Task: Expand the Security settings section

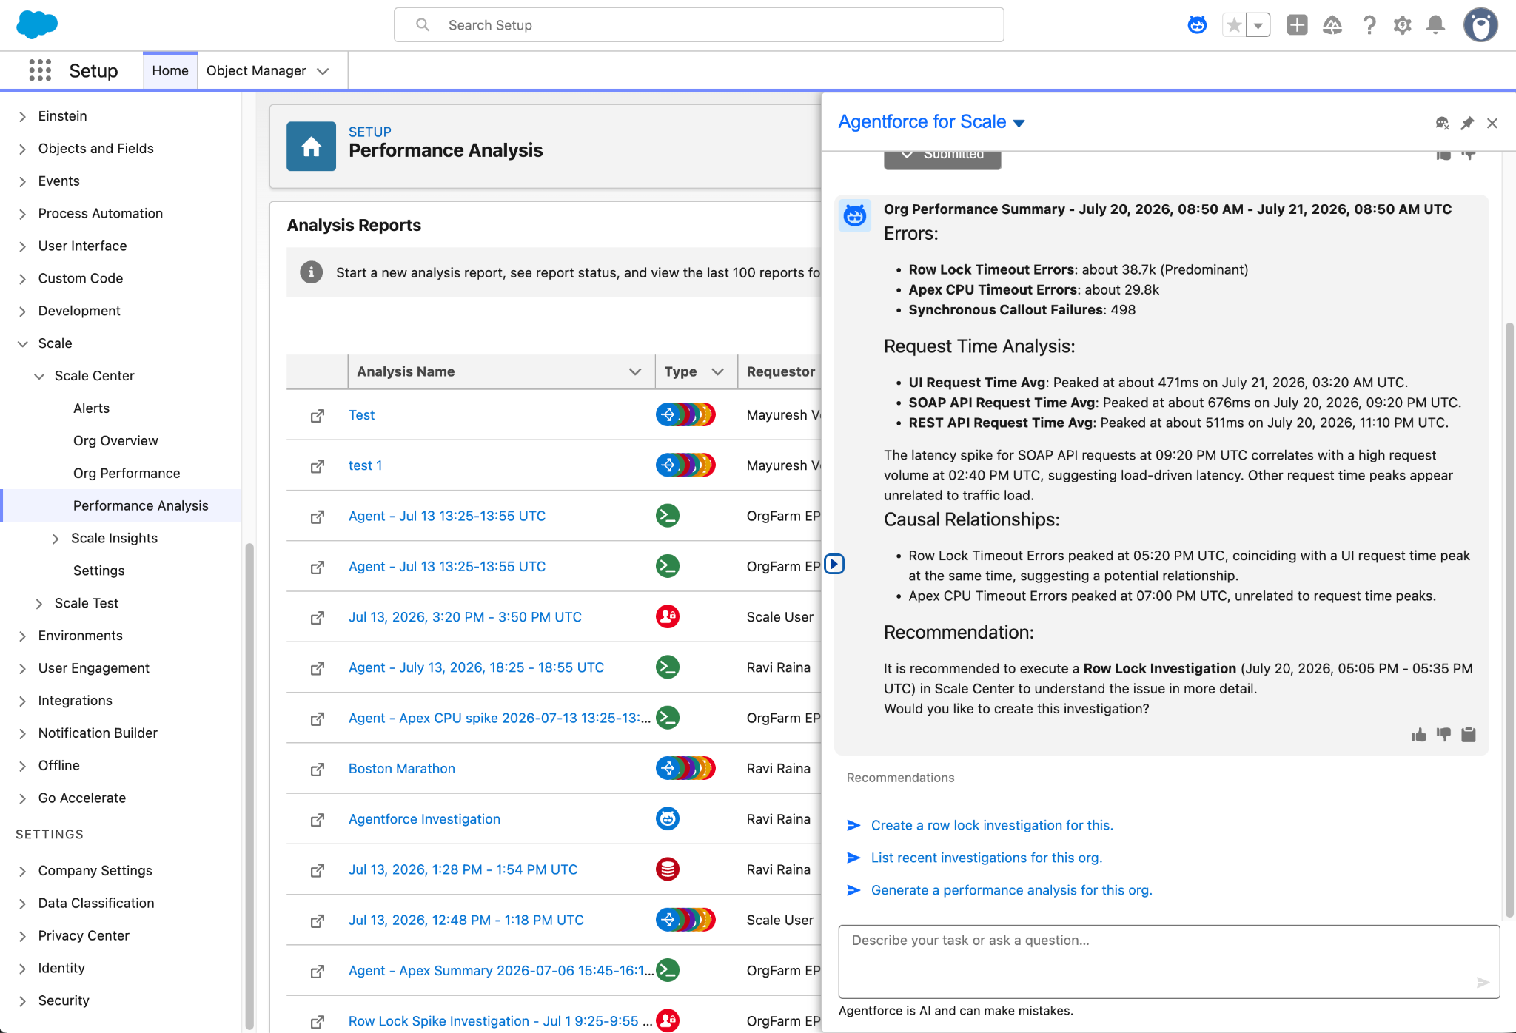Action: tap(22, 1001)
